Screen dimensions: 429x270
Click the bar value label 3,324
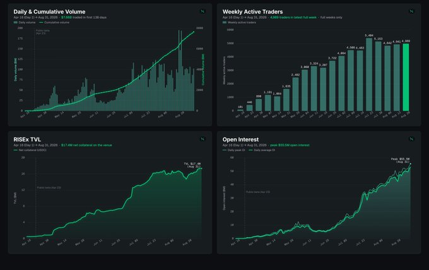pos(314,64)
